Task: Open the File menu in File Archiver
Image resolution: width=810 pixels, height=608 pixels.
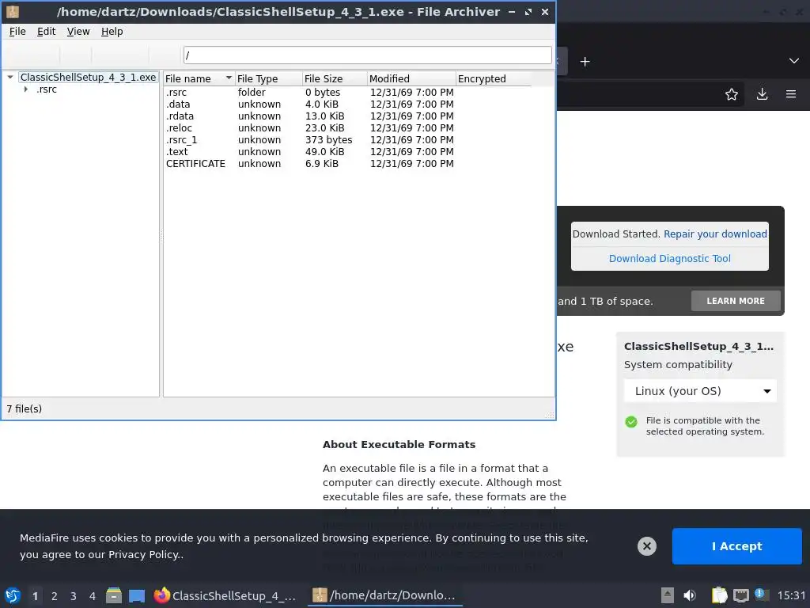Action: pyautogui.click(x=17, y=32)
